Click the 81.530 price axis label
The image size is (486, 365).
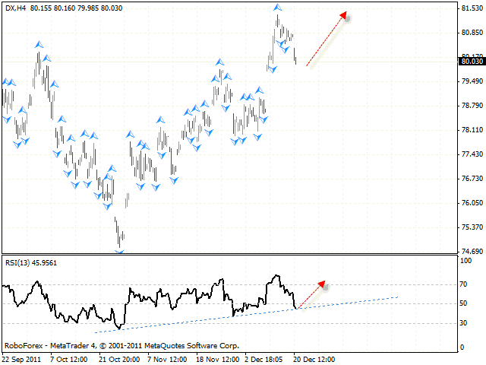[x=472, y=8]
